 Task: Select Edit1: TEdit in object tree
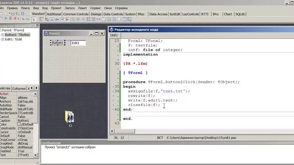click(x=13, y=39)
